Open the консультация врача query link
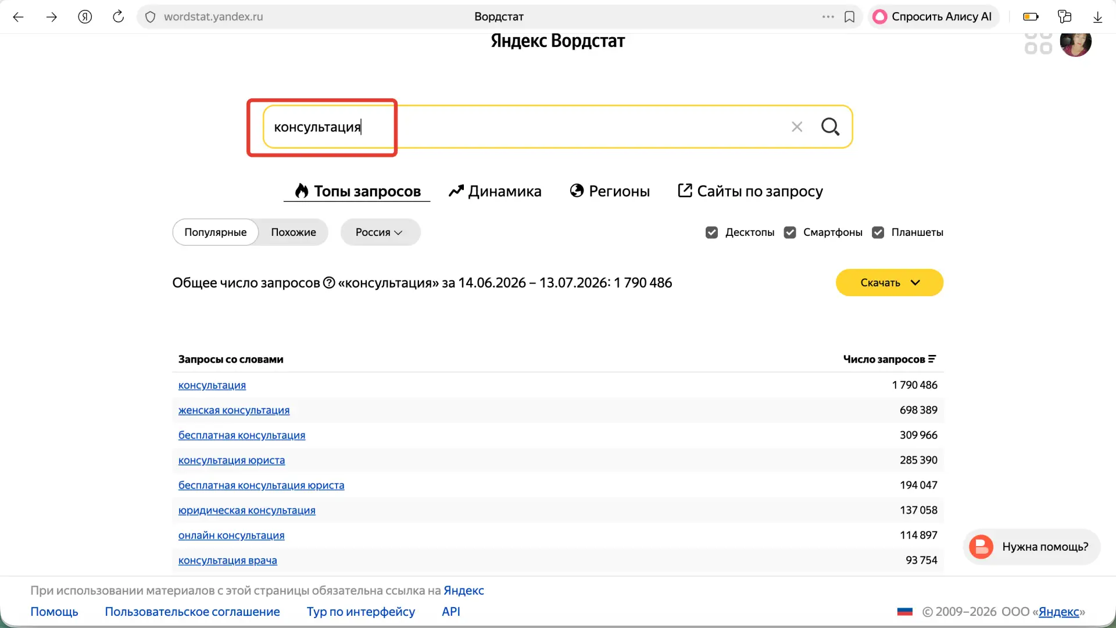 (228, 560)
